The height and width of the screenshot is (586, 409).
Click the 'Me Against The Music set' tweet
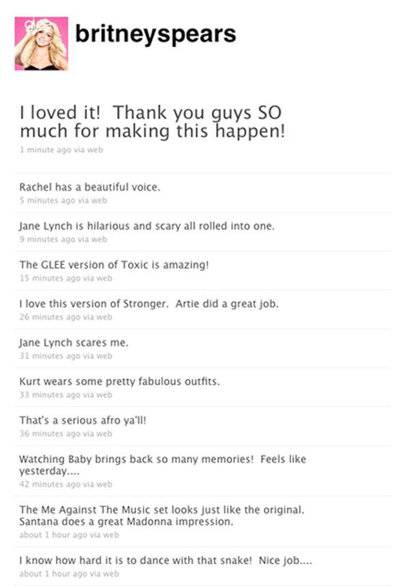(162, 515)
